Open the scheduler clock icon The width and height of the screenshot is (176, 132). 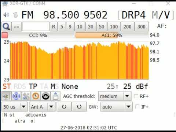(36, 96)
